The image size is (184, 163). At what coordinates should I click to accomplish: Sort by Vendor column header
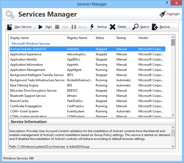click(x=151, y=38)
